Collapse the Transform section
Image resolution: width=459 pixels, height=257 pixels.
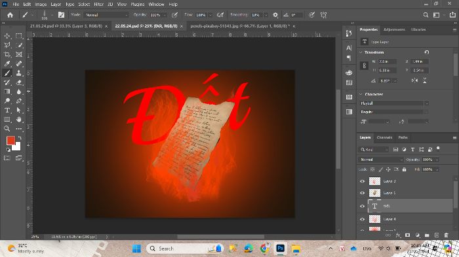(361, 52)
